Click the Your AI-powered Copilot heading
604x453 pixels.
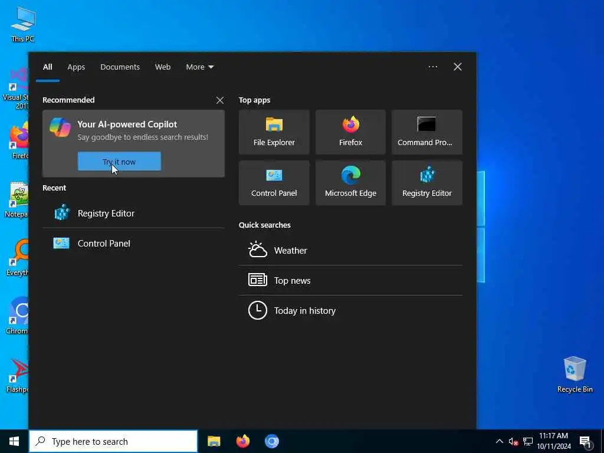click(127, 124)
